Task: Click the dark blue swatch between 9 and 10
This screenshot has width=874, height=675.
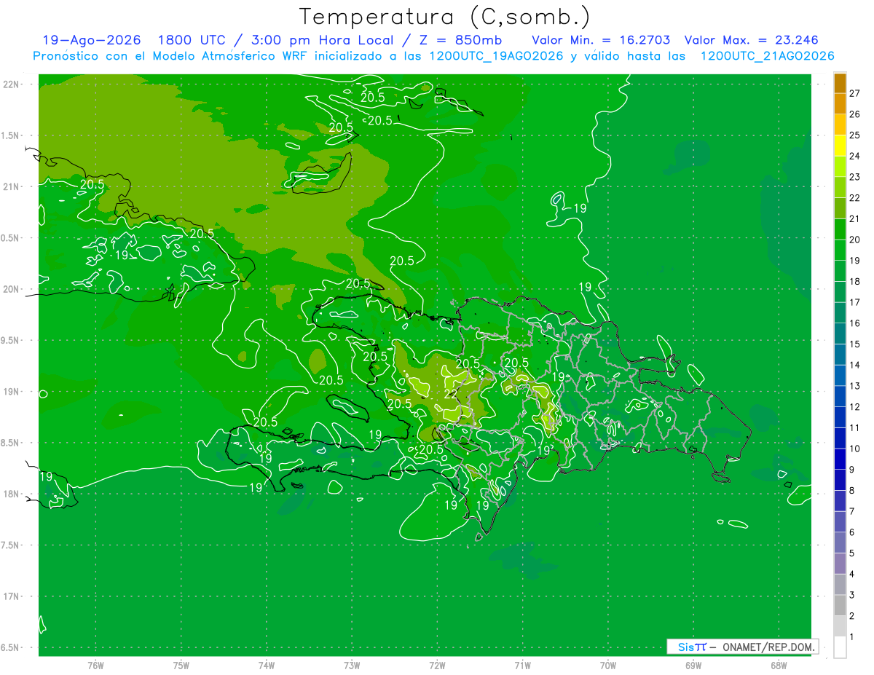Action: click(840, 459)
